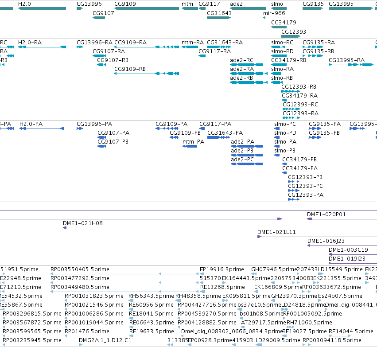Click the CG9107 gene label
Screen dimensions: 377x347
pyautogui.click(x=103, y=13)
